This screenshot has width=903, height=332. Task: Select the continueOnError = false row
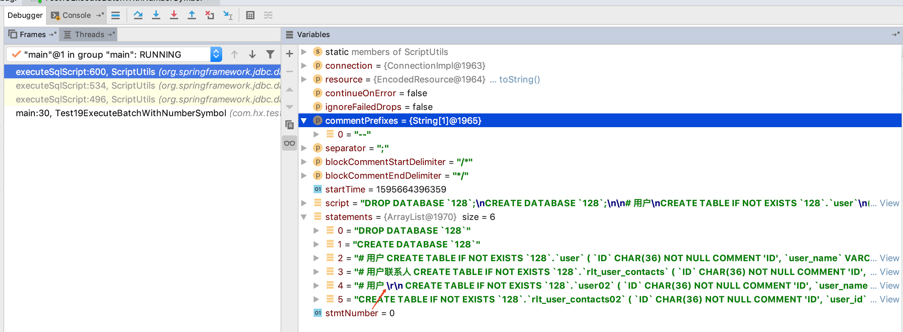(x=600, y=93)
